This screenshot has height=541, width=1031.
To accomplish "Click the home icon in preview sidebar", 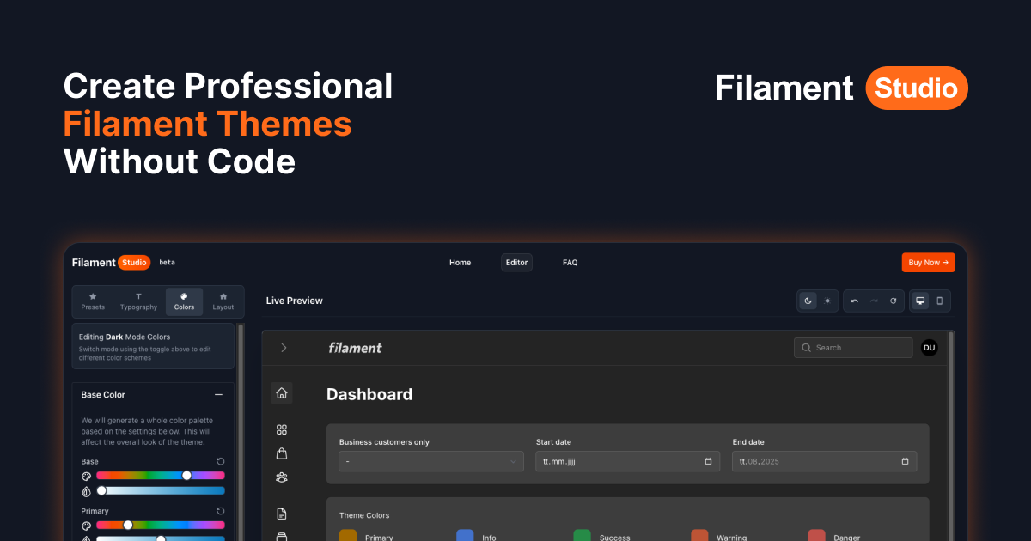I will pyautogui.click(x=282, y=392).
